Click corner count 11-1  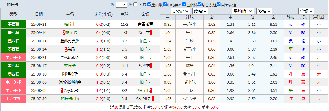coord(124,66)
